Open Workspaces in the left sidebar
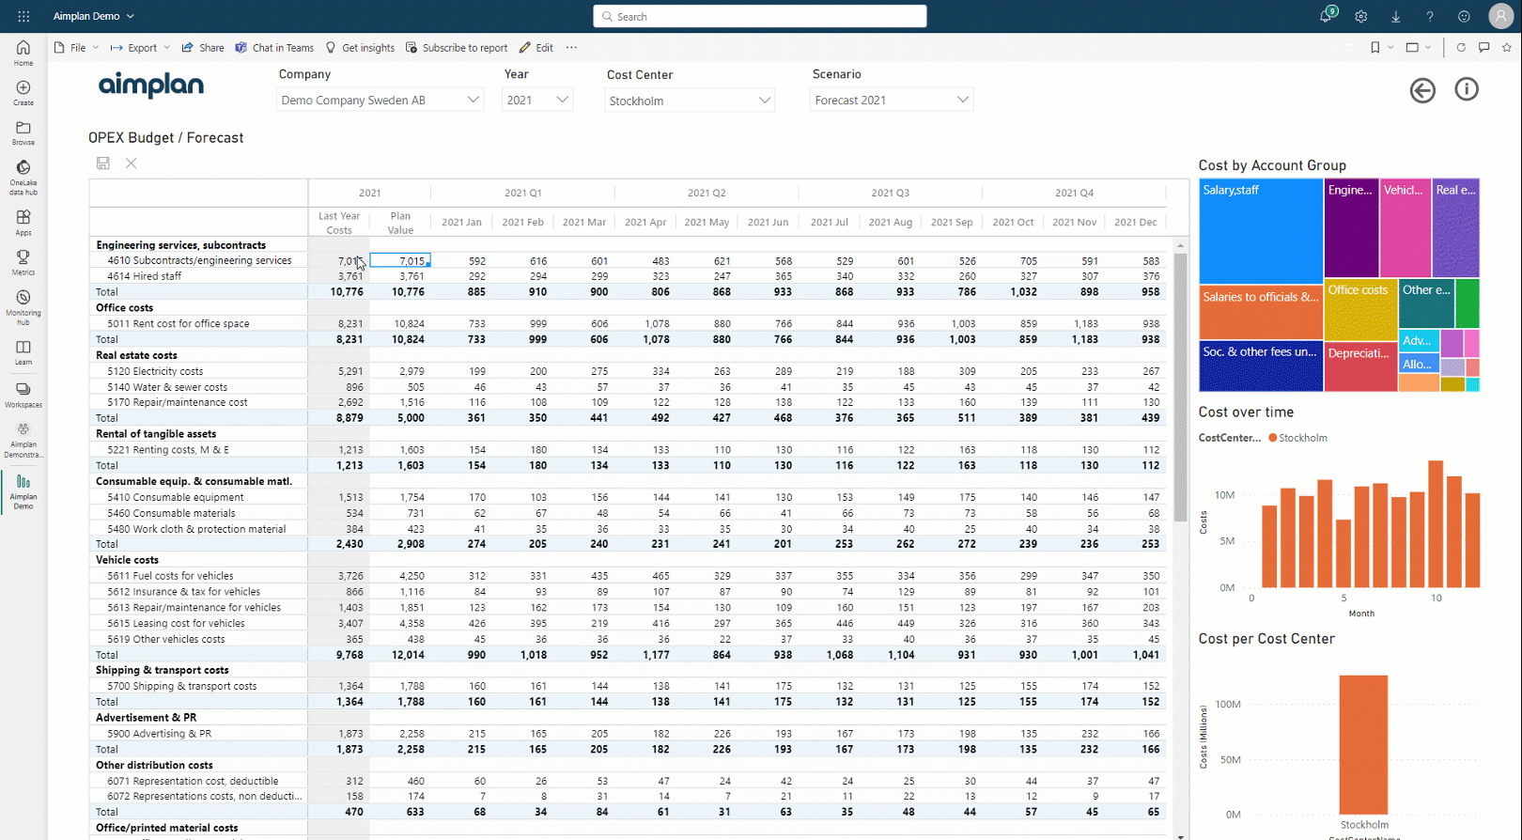 click(x=23, y=395)
